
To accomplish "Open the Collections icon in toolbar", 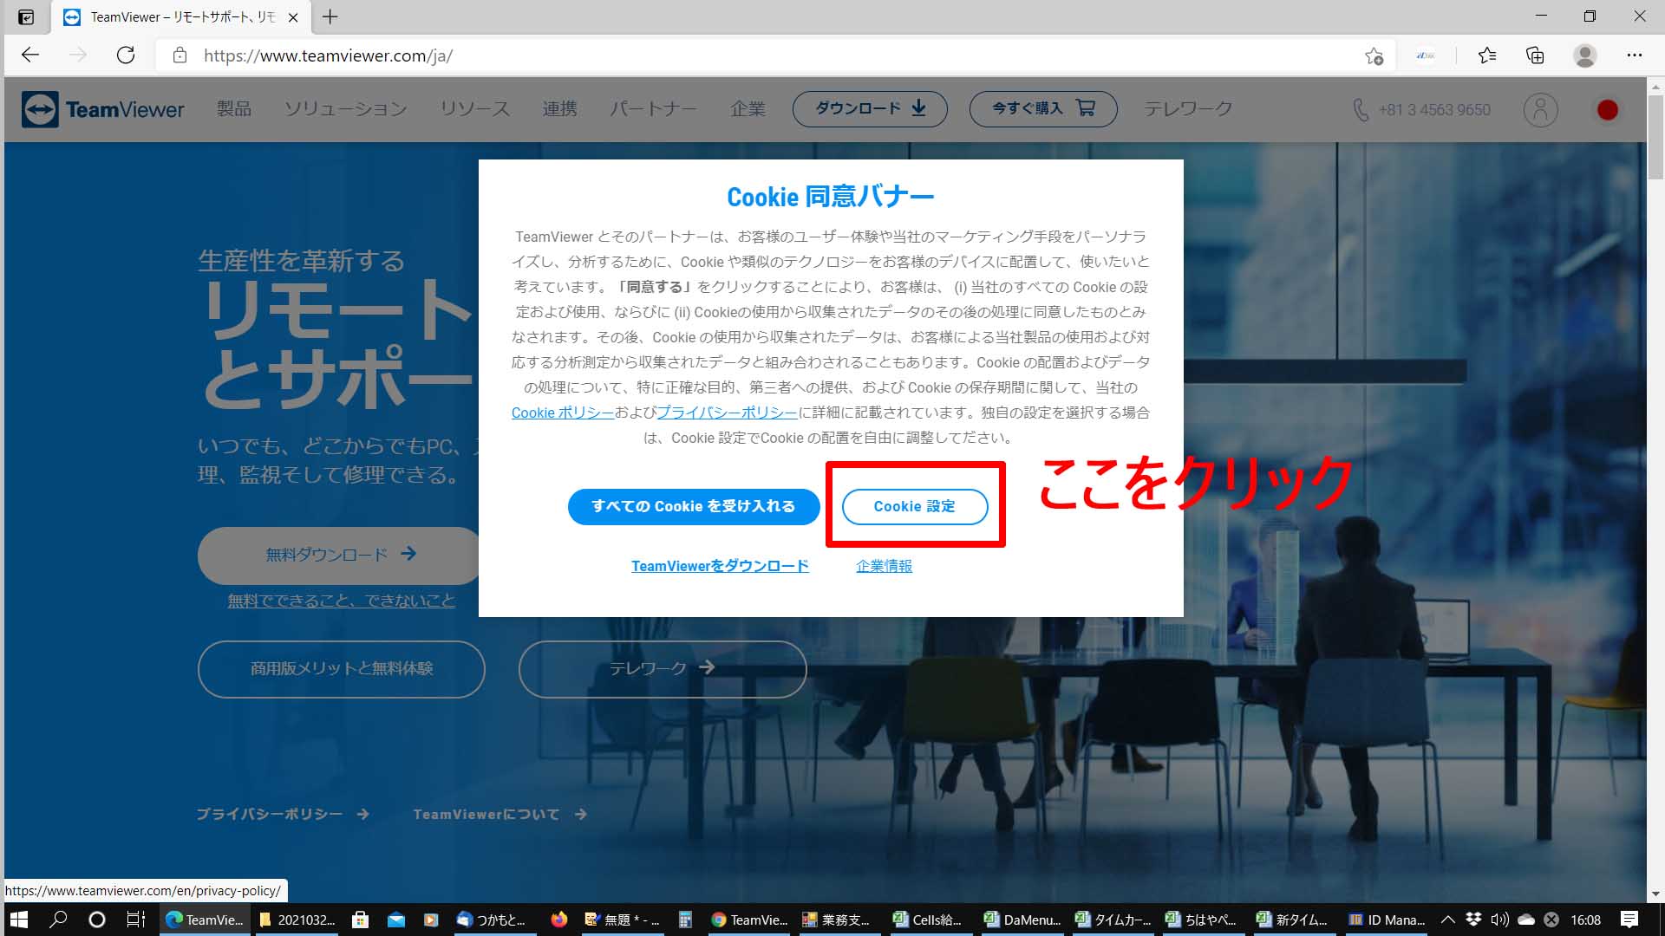I will 1535,55.
